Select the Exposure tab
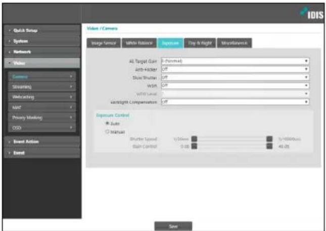326x231 pixels. pyautogui.click(x=170, y=43)
